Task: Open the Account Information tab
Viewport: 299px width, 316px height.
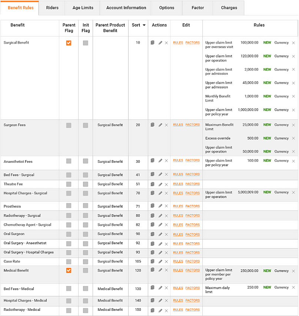Action: [x=126, y=8]
